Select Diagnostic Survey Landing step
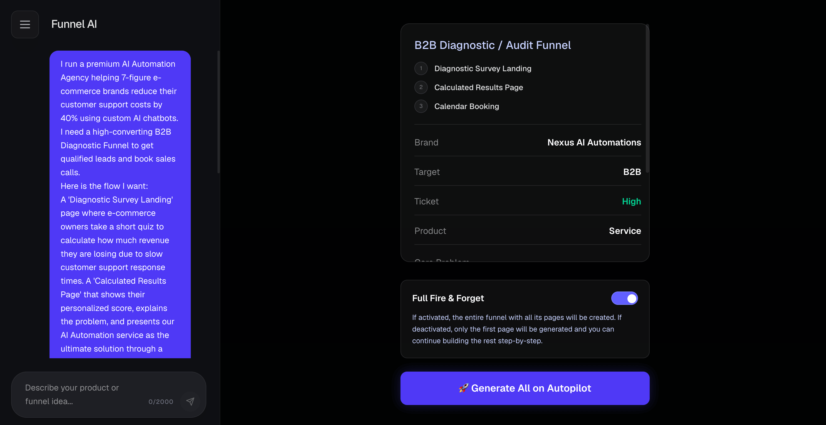Image resolution: width=826 pixels, height=425 pixels. click(x=483, y=68)
